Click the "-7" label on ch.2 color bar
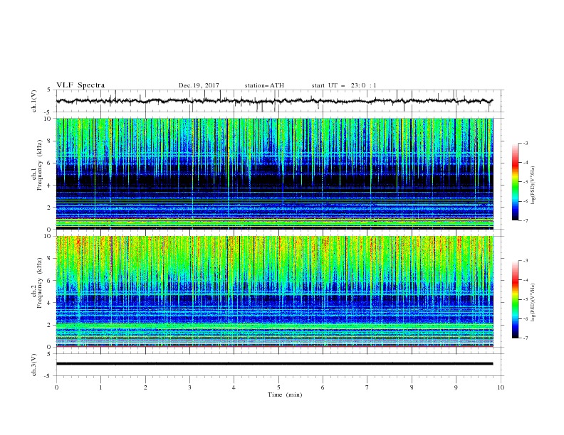 pyautogui.click(x=526, y=338)
